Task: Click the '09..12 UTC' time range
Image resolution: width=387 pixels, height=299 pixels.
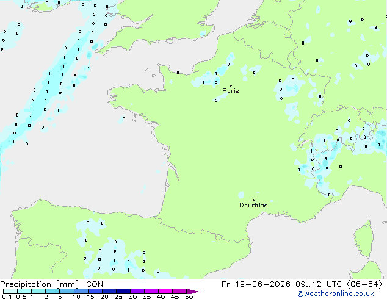Action: click(319, 284)
